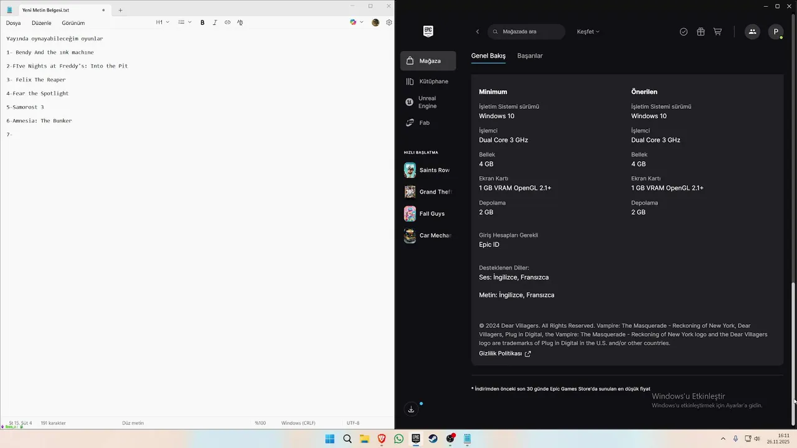Click the '191 karakter' status bar entry
Viewport: 797px width, 448px height.
53,423
